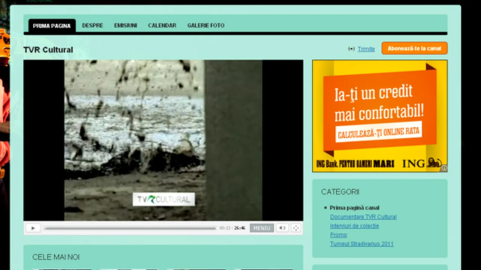The image size is (481, 270).
Task: Open the EMISIUNI tab
Action: click(126, 25)
